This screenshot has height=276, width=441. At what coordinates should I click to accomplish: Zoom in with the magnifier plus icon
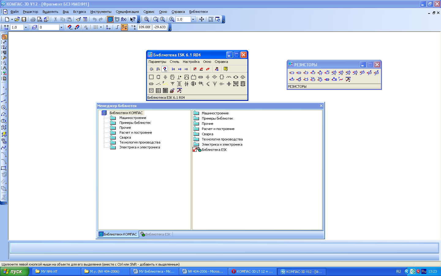(171, 19)
